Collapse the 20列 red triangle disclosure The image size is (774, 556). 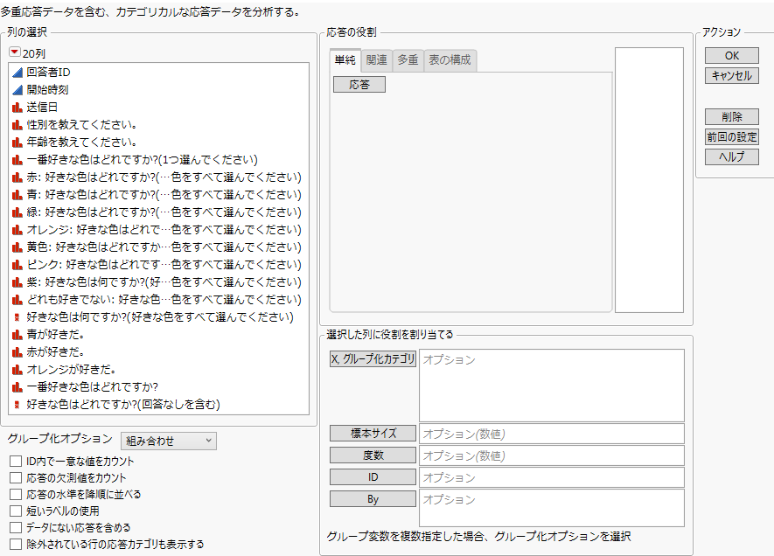[16, 53]
